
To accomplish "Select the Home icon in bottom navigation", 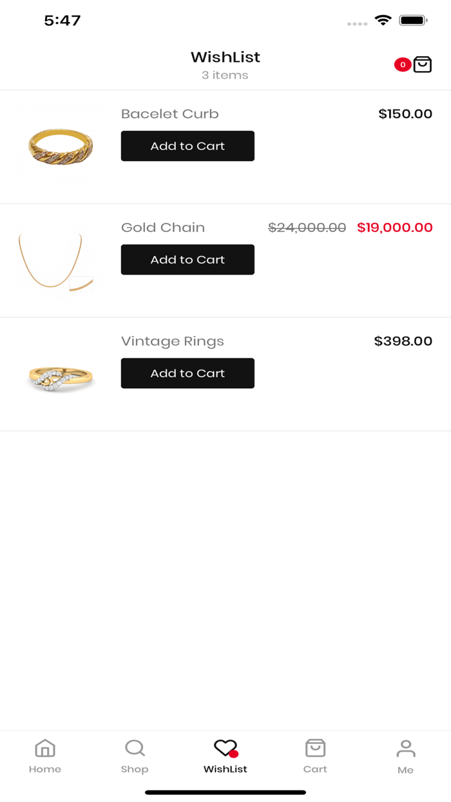I will (x=45, y=748).
